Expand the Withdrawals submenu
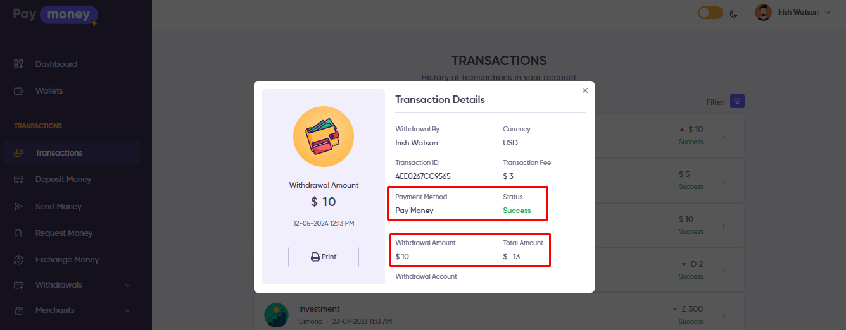846x330 pixels. click(127, 285)
